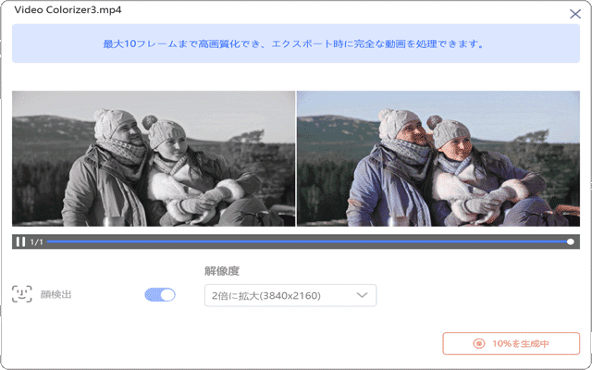Click the 1/1 frame counter
The width and height of the screenshot is (592, 370).
pos(37,242)
